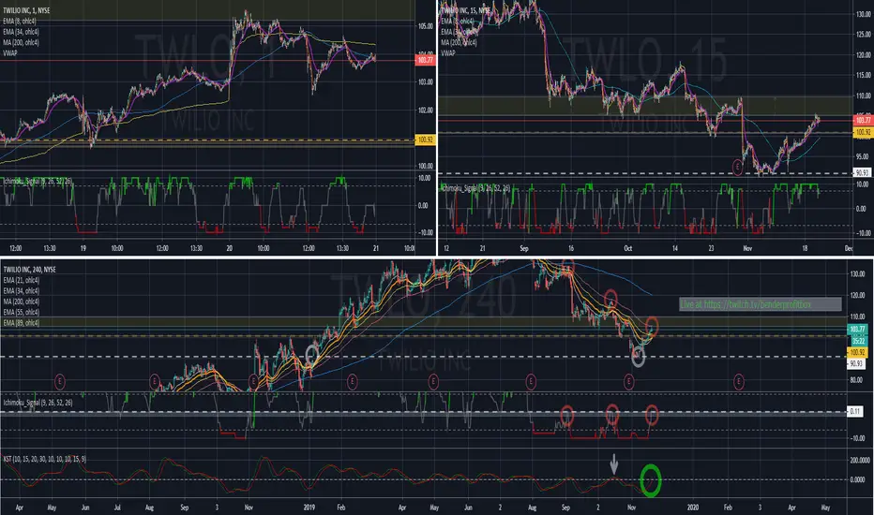Select the TWILIO INC, 240, NYSE chart title
The image size is (874, 515).
pos(30,270)
